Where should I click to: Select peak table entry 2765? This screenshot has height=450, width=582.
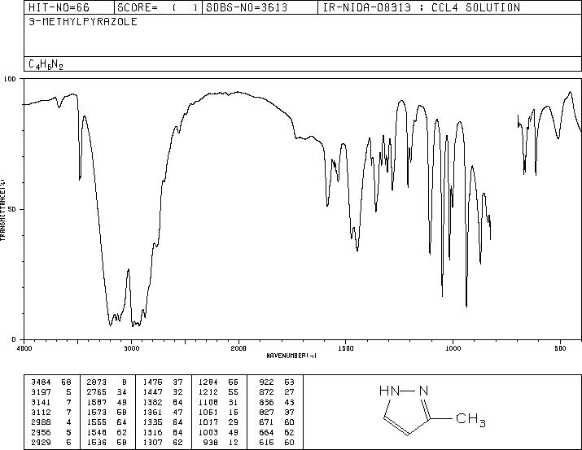tap(107, 392)
